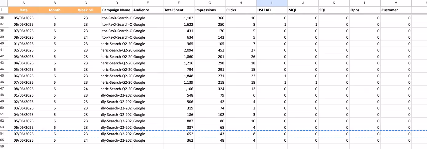Click the Campaign Name header cell

[117, 10]
